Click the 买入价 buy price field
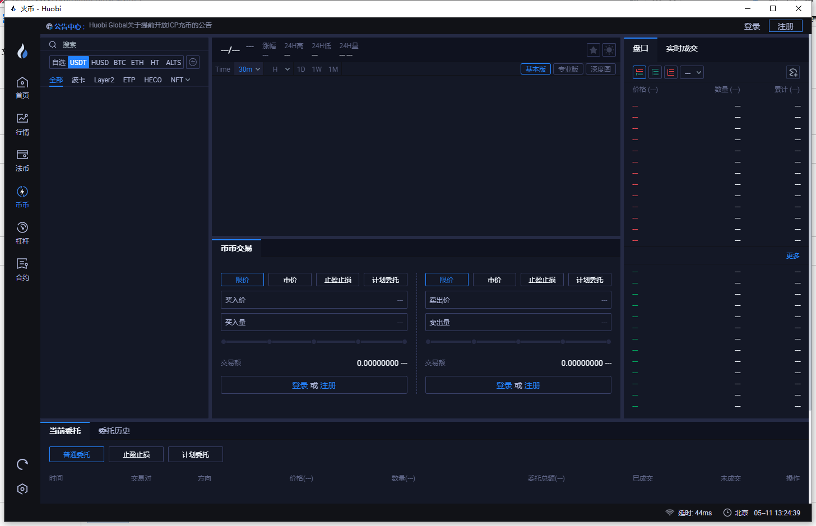The height and width of the screenshot is (526, 816). [x=314, y=300]
